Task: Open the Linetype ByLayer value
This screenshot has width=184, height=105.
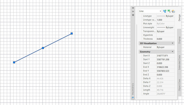Action: click(x=165, y=16)
